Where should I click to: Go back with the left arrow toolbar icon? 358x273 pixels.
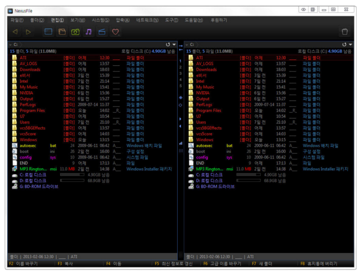15,32
